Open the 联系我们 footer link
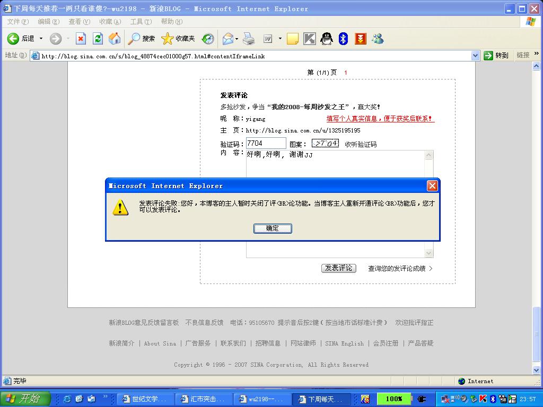This screenshot has width=543, height=407. [x=233, y=343]
